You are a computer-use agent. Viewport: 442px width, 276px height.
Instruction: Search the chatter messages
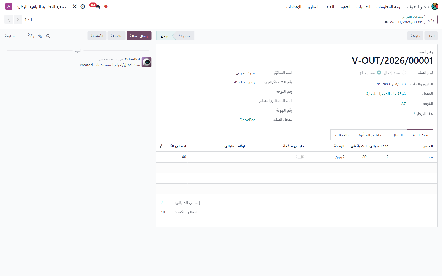coord(48,36)
